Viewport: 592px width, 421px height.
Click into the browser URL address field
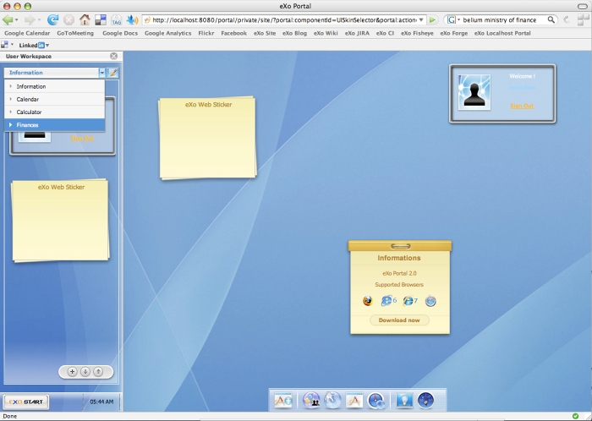279,19
